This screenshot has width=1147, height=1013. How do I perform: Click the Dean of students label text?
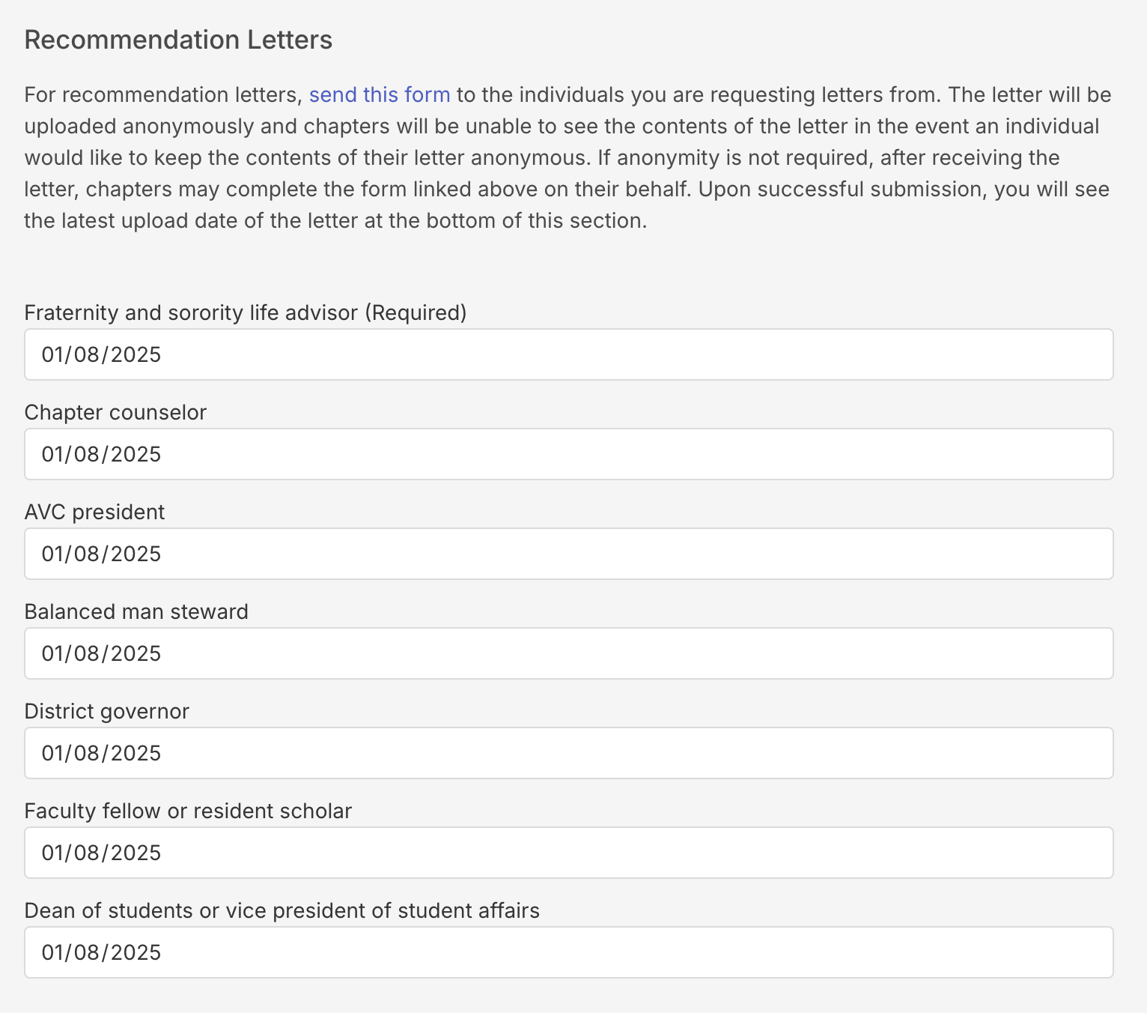point(282,910)
